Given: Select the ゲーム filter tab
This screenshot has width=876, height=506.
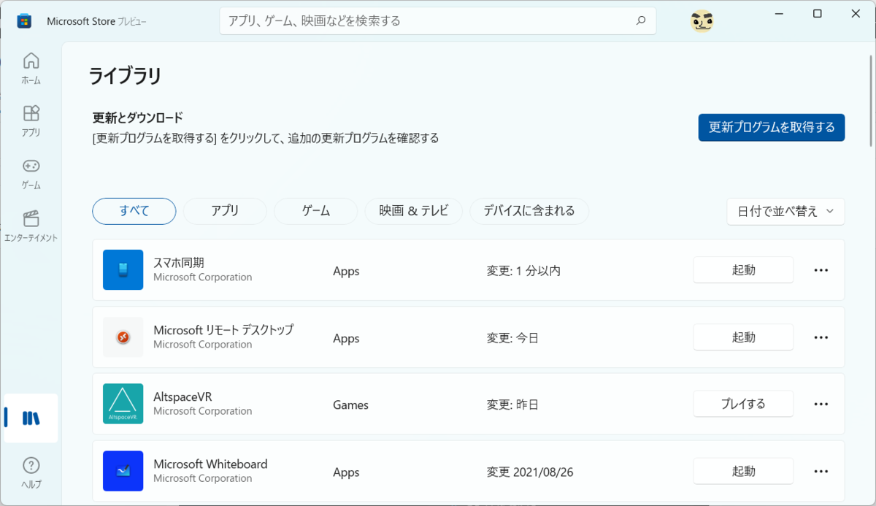Looking at the screenshot, I should (x=315, y=211).
